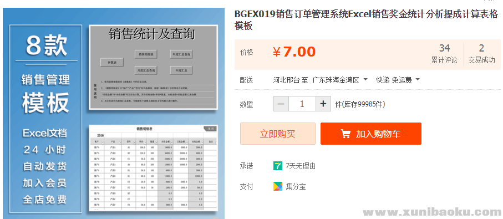The height and width of the screenshot is (219, 503).
Task: Open the 广东珠海金湾区 destination dropdown
Action: pyautogui.click(x=340, y=80)
